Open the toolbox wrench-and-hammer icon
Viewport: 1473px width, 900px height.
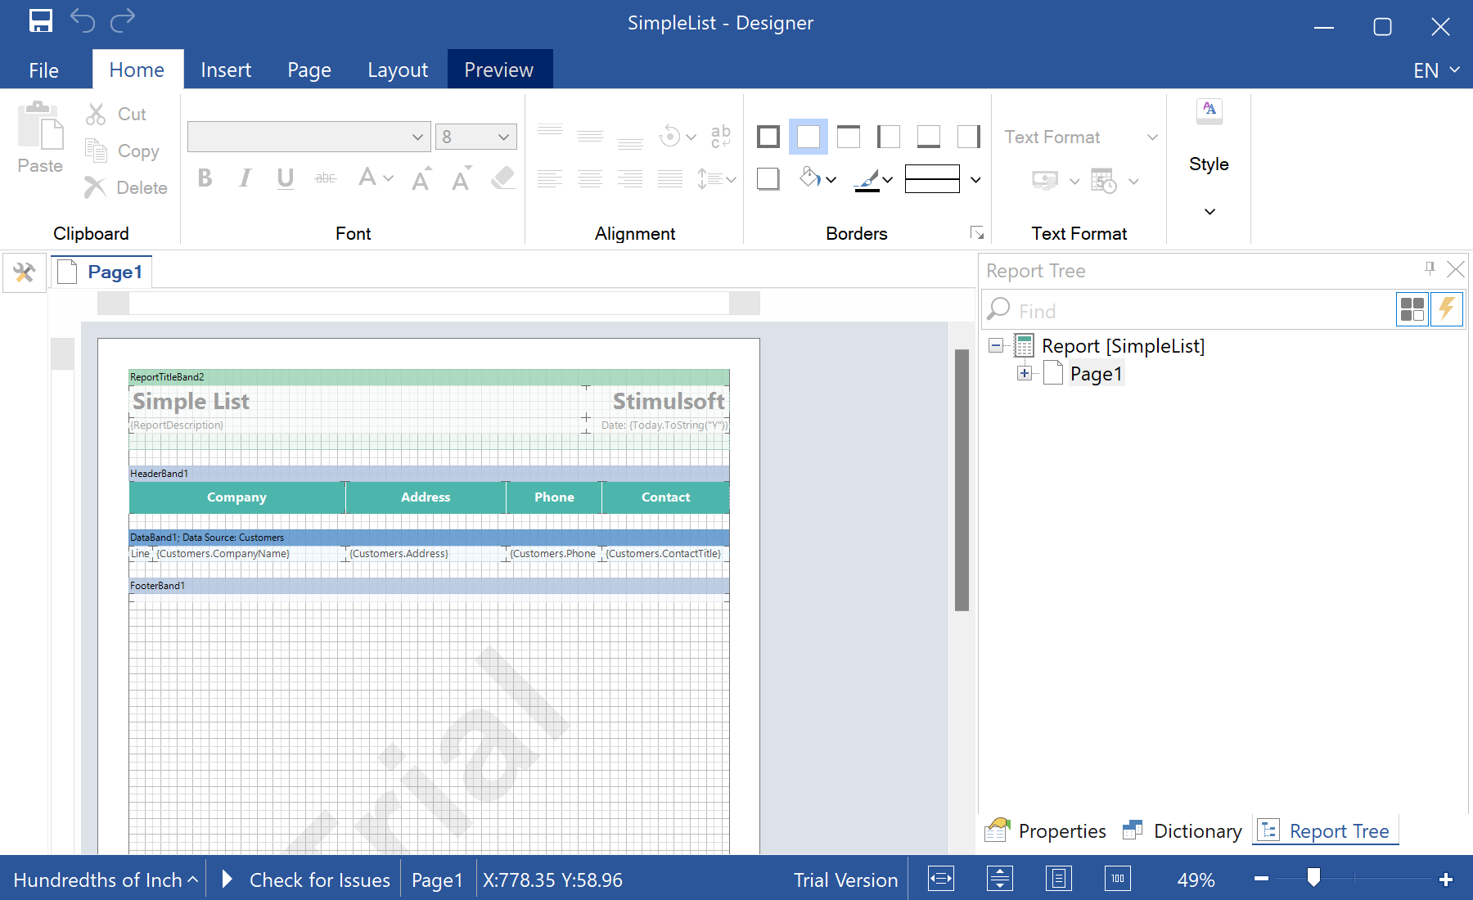tap(24, 272)
